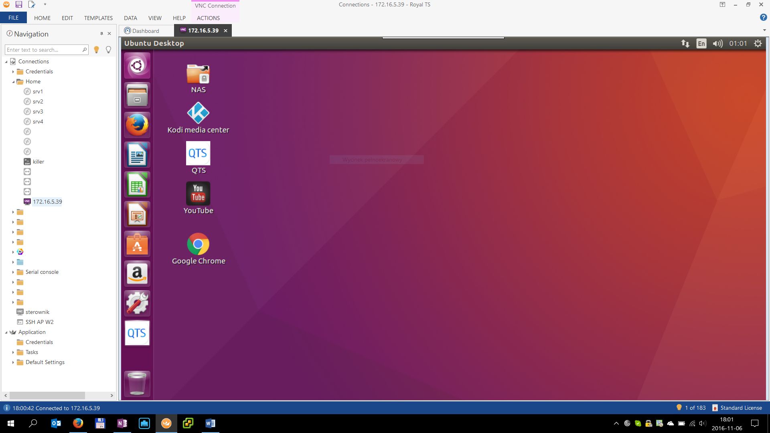
Task: Launch Firefox from the Ubuntu launcher
Action: click(137, 125)
